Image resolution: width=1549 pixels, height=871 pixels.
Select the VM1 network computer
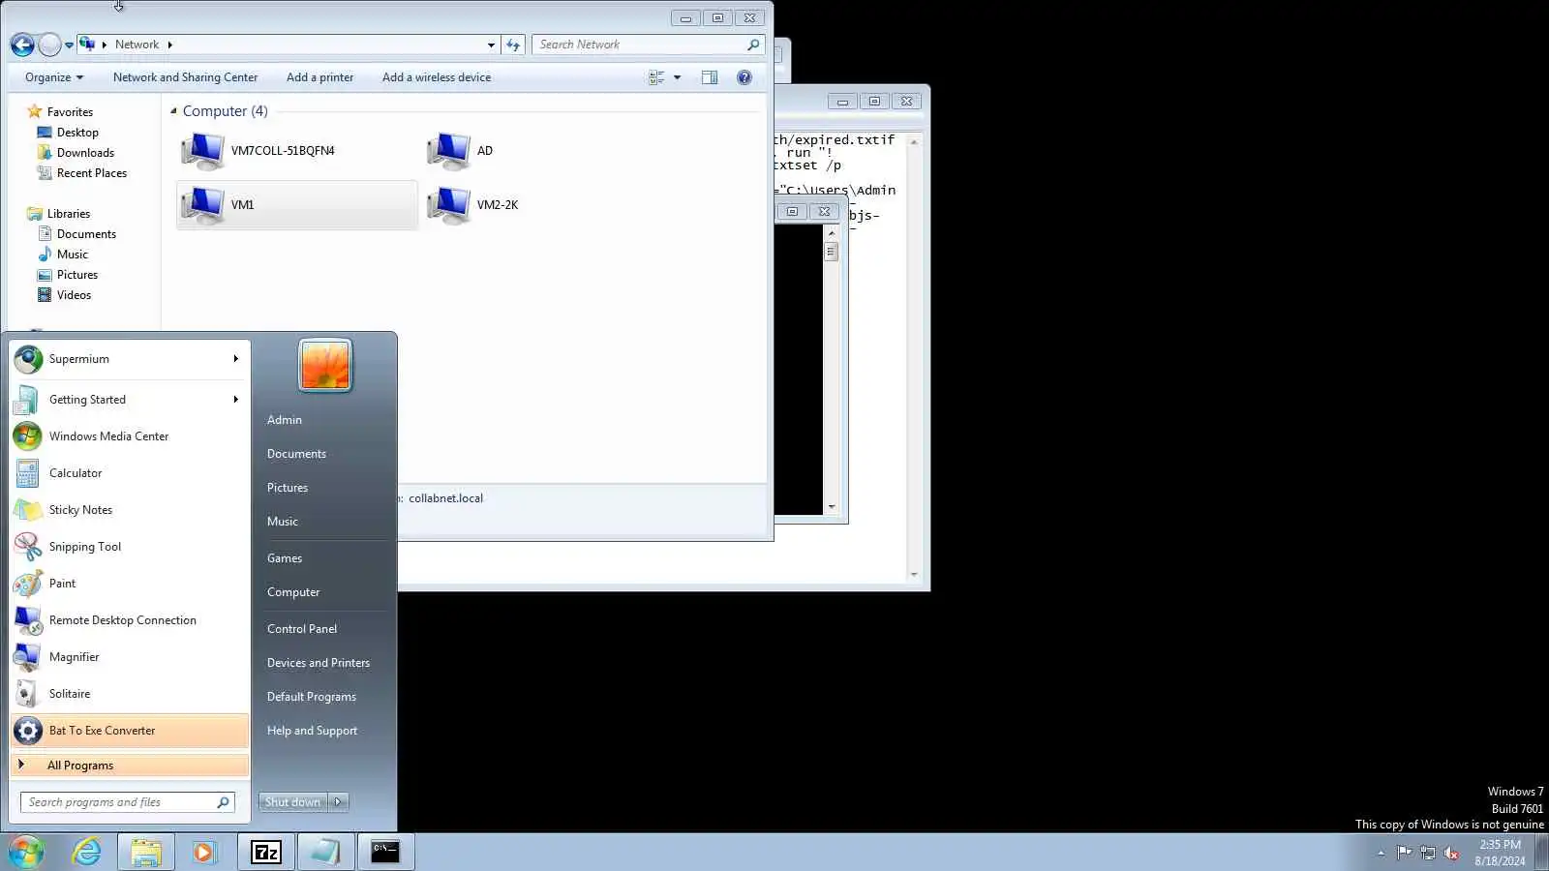297,205
